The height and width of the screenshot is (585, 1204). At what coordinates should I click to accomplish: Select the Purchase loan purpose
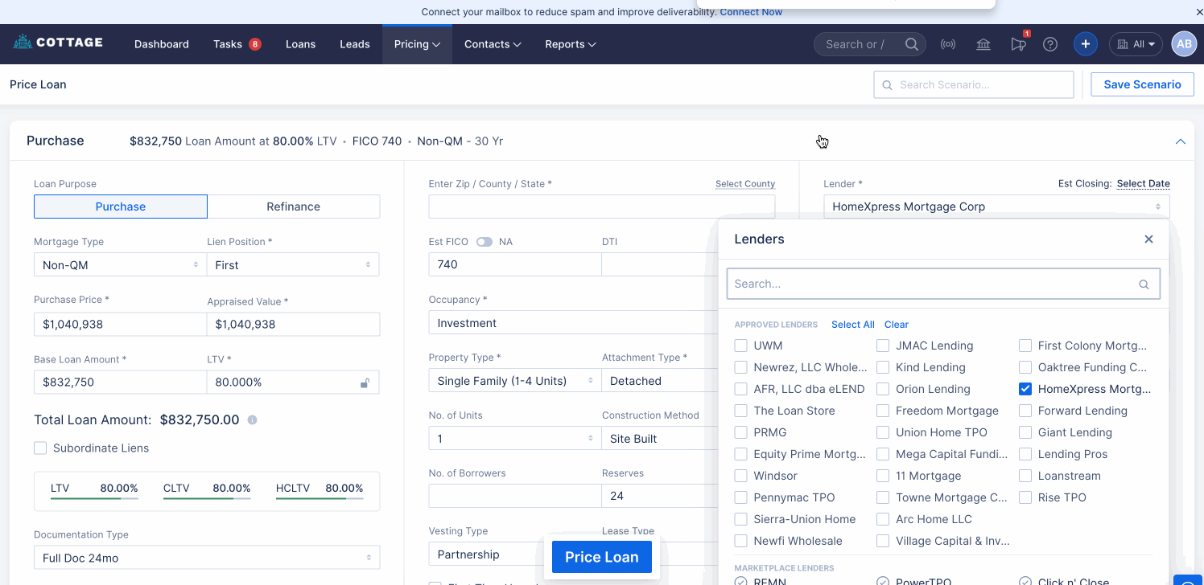click(x=121, y=207)
